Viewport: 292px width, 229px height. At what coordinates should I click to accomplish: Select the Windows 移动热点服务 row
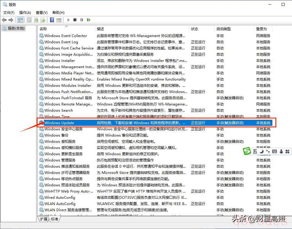[x=156, y=179]
